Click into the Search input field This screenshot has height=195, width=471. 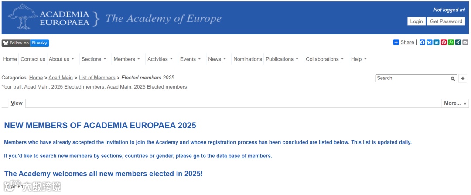tap(412, 79)
